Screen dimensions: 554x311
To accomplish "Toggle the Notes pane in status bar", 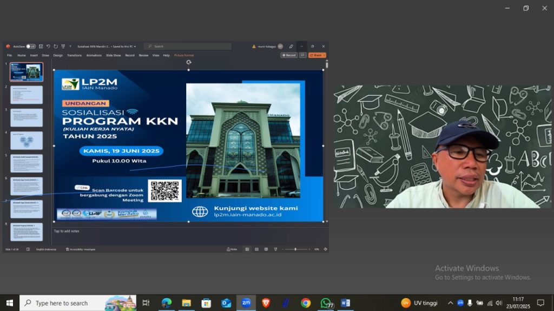I will [232, 249].
